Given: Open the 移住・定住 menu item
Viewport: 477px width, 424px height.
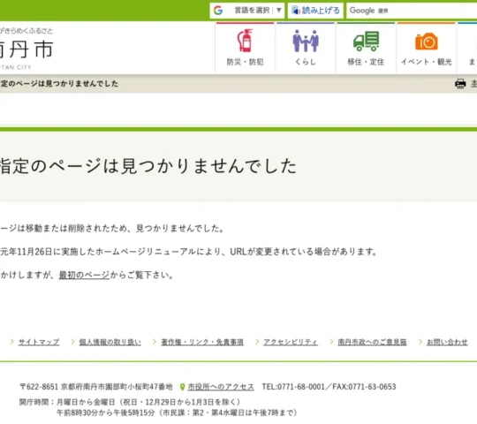Looking at the screenshot, I should (366, 48).
